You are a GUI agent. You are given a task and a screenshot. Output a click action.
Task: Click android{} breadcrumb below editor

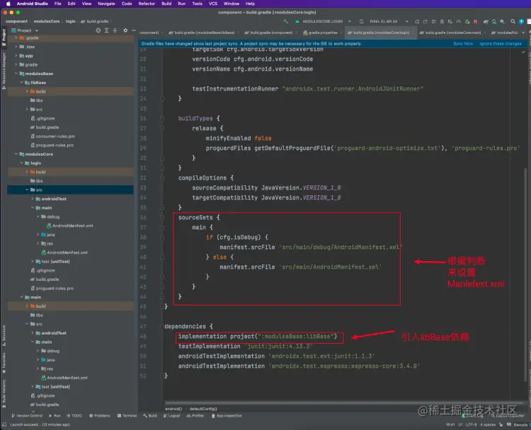pyautogui.click(x=173, y=409)
